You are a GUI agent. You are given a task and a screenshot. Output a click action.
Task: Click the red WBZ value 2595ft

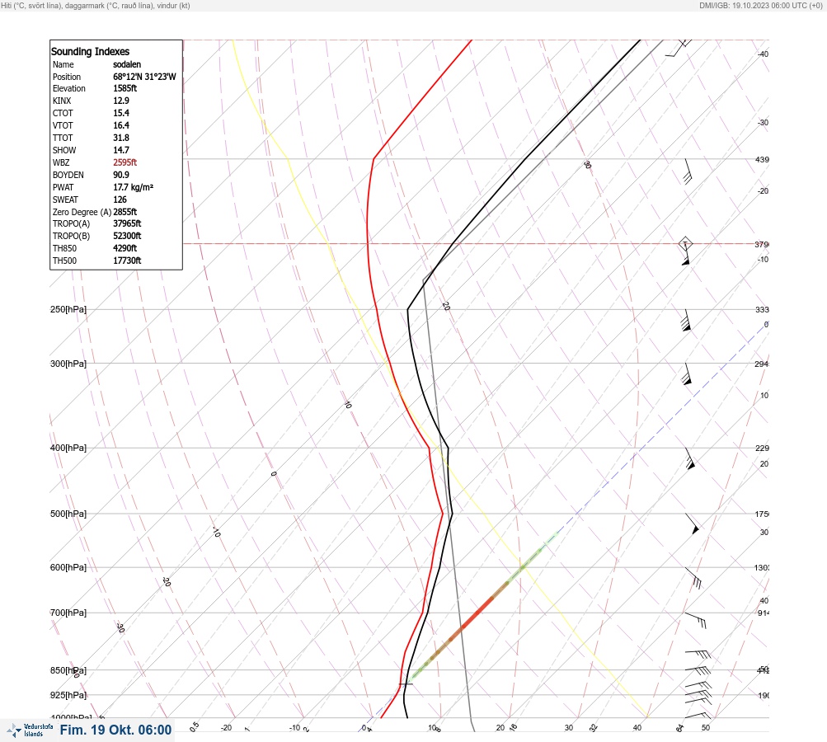coord(125,162)
